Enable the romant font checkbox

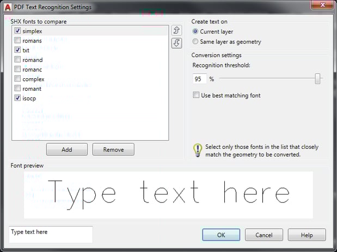pyautogui.click(x=17, y=89)
